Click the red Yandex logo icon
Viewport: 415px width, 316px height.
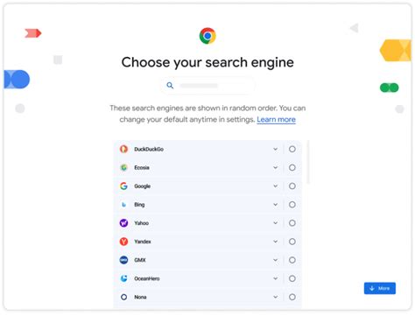[x=123, y=242]
